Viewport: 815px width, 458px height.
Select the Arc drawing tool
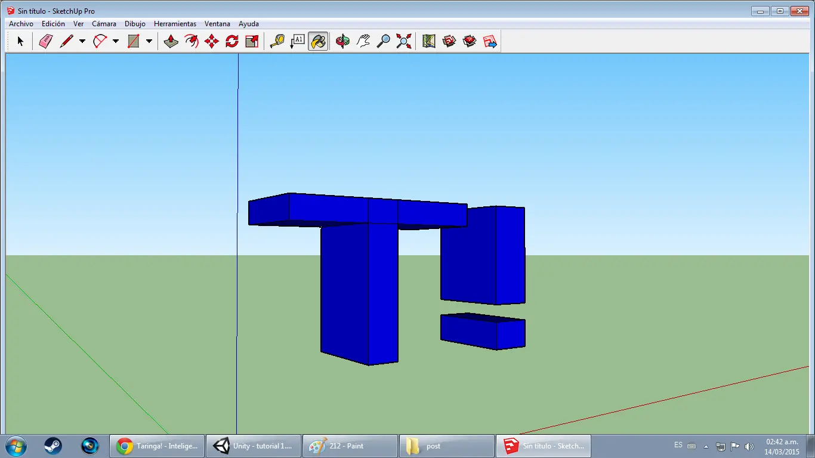point(100,41)
